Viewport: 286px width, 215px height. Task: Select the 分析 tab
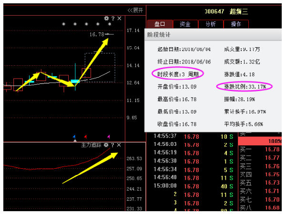click(x=210, y=24)
